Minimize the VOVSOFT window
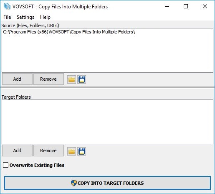 (167, 6)
